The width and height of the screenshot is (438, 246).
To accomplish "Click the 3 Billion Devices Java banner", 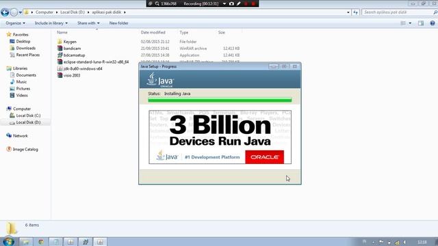I will click(x=220, y=137).
